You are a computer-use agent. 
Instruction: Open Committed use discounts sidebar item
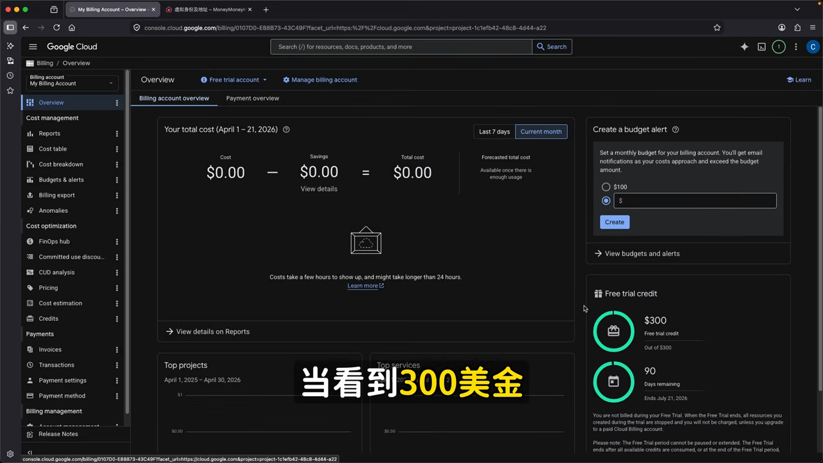point(73,257)
